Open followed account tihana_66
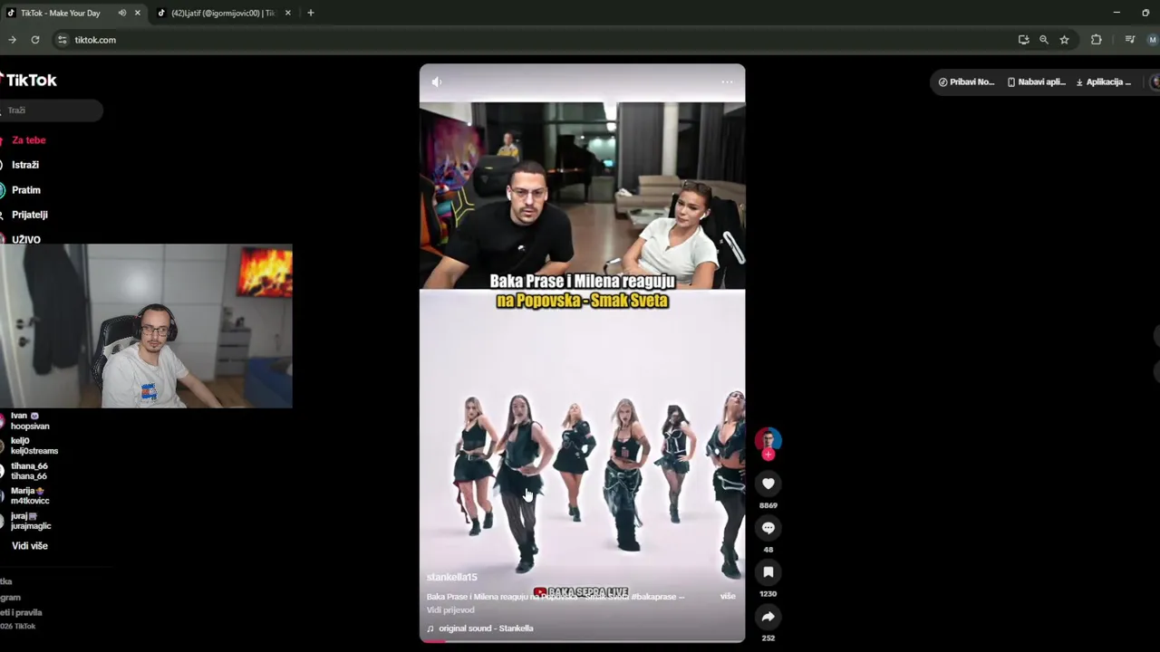Viewport: 1160px width, 652px height. (29, 471)
